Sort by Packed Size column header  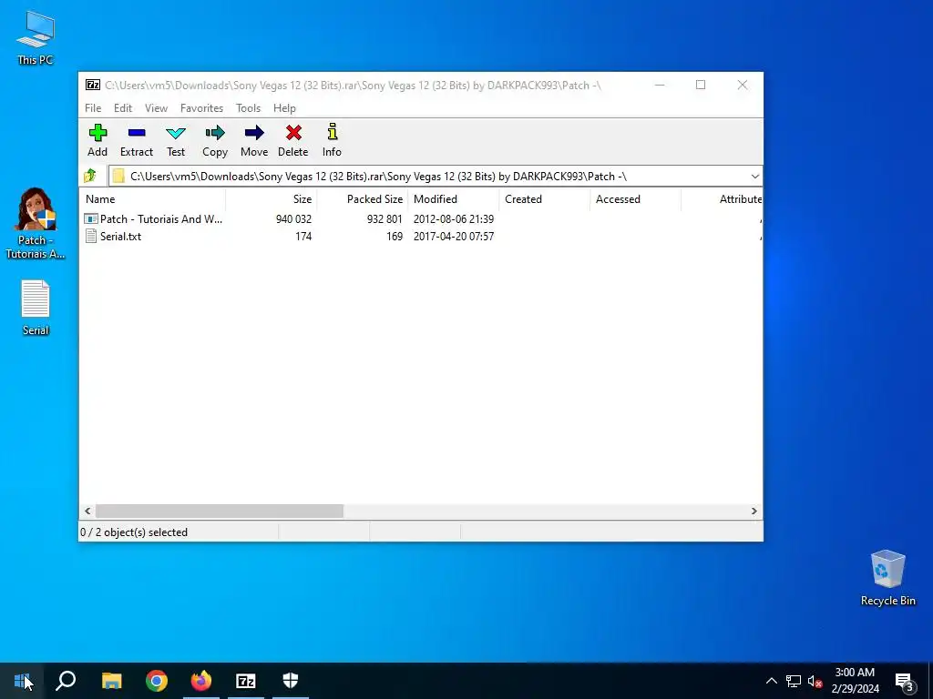(x=363, y=199)
